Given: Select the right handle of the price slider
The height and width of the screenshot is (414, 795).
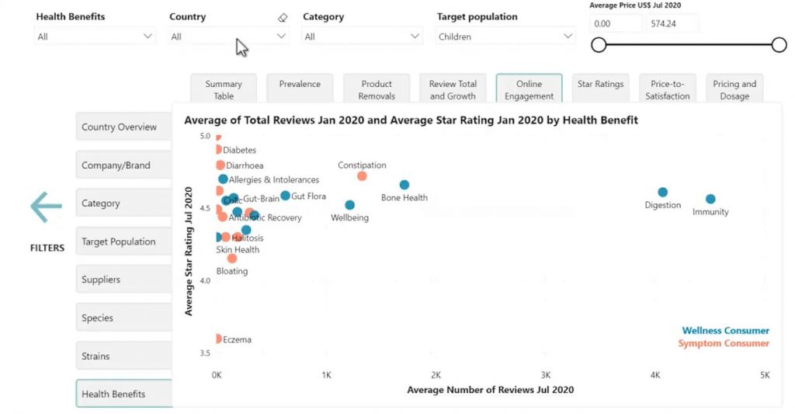Looking at the screenshot, I should (779, 44).
